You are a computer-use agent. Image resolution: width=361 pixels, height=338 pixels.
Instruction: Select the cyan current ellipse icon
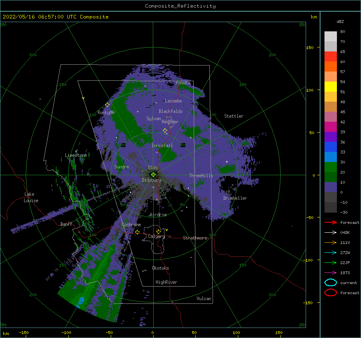tap(331, 283)
